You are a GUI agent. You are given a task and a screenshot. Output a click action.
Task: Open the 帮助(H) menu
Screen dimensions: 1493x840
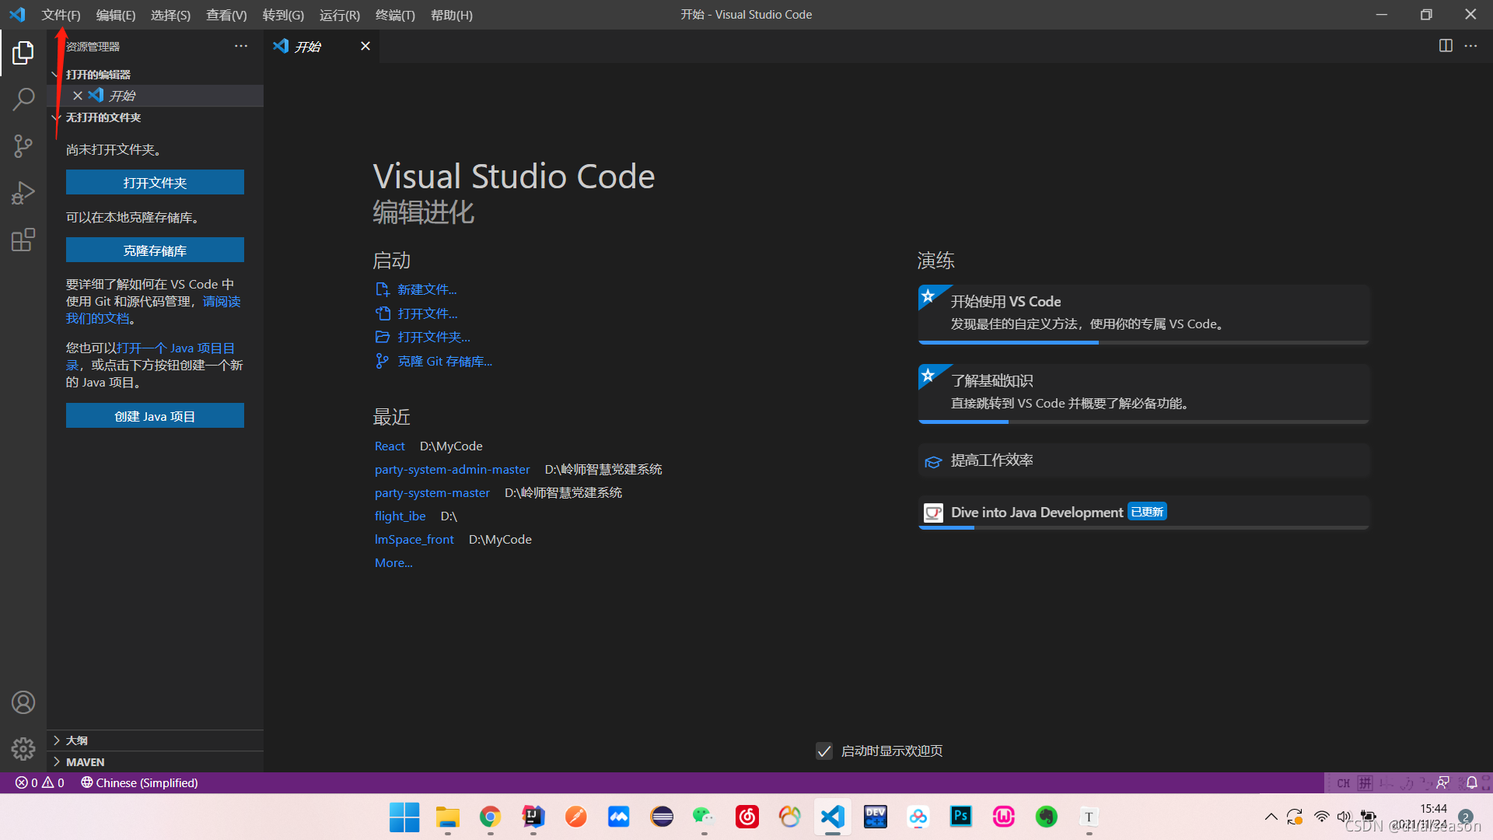pyautogui.click(x=452, y=15)
